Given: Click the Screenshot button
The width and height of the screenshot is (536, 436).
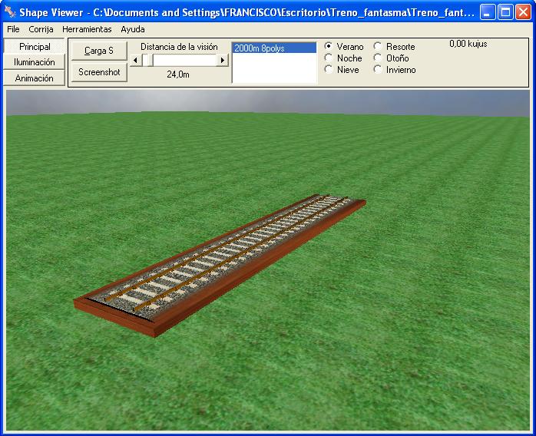Looking at the screenshot, I should pyautogui.click(x=99, y=72).
